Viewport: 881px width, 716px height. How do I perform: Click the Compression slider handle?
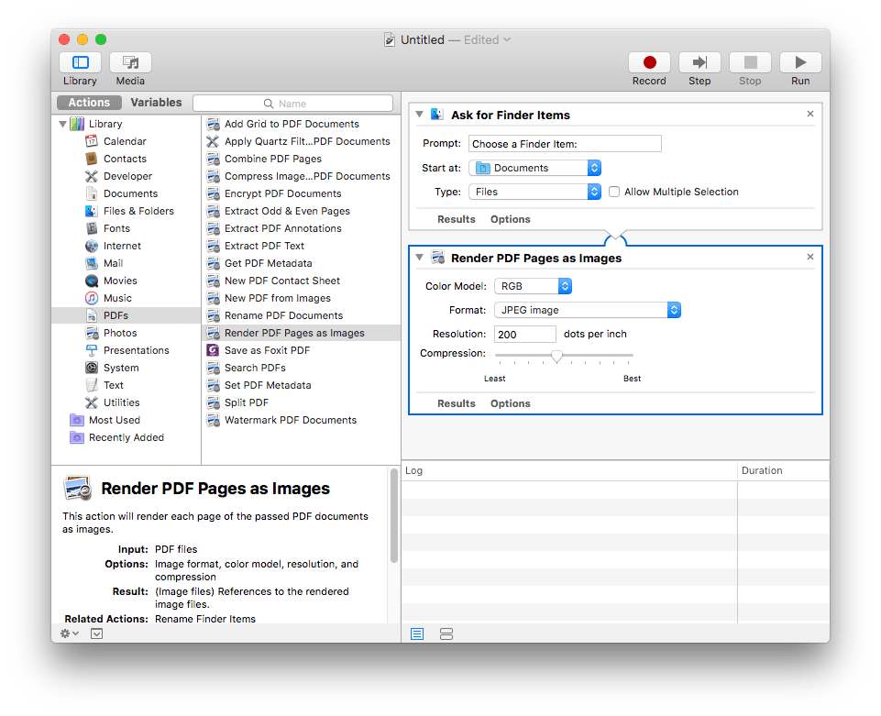556,356
